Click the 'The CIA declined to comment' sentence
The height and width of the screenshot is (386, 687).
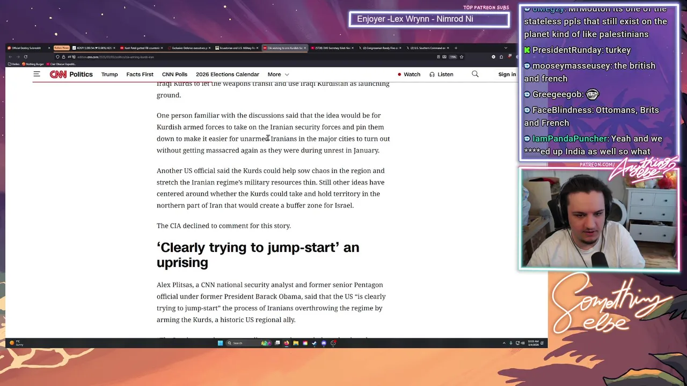pos(224,226)
